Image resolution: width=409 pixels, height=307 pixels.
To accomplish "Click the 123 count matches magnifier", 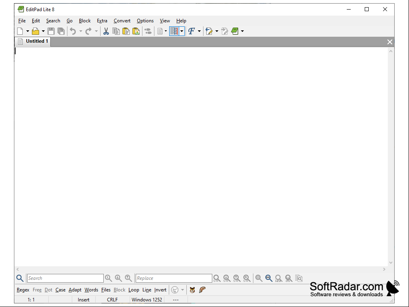I will tap(279, 278).
